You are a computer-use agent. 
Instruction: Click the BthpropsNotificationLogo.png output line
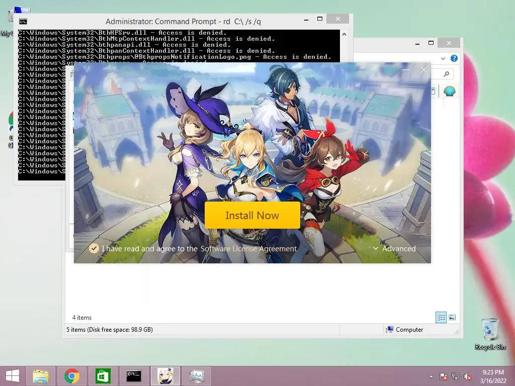175,57
